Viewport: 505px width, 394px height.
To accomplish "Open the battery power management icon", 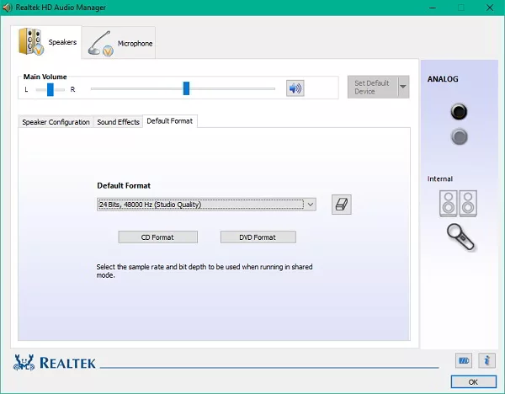I will point(464,360).
